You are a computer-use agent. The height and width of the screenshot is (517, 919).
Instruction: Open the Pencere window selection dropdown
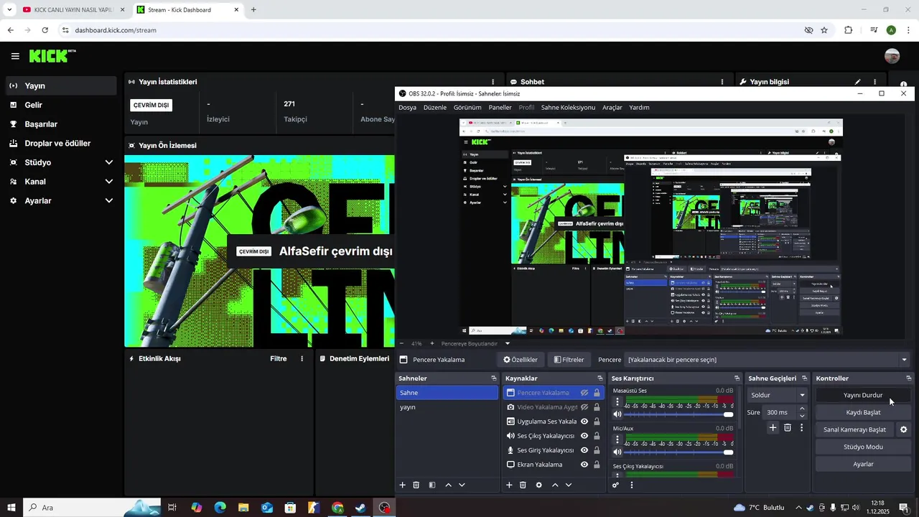point(768,360)
